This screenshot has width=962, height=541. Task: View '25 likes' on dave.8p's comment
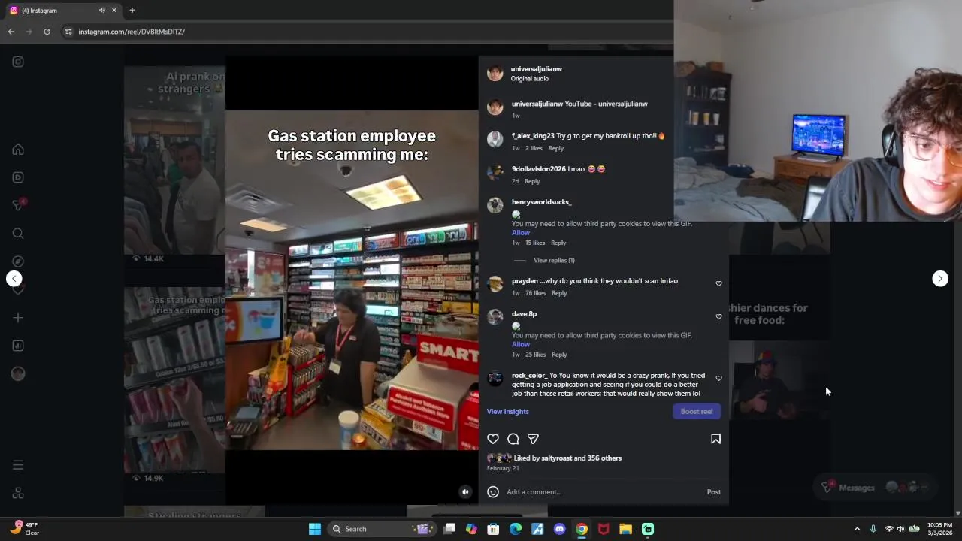pos(535,355)
